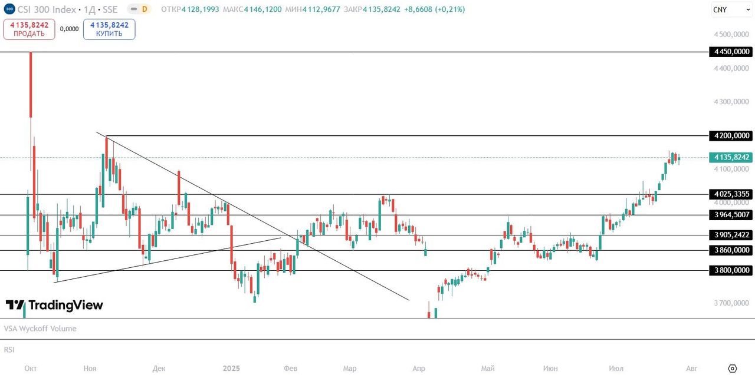Click the current price 4 135,8242 label

coord(731,157)
